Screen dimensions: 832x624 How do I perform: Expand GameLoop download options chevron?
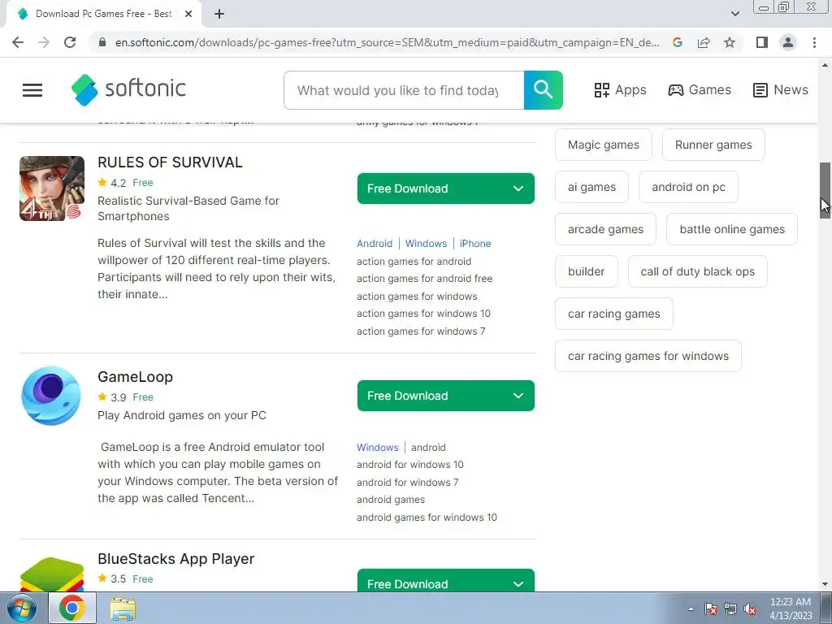(518, 396)
